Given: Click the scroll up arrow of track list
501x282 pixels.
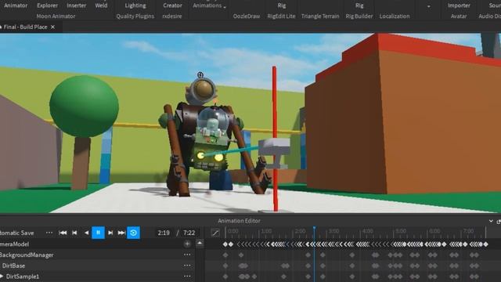Looking at the screenshot, I should (200, 244).
